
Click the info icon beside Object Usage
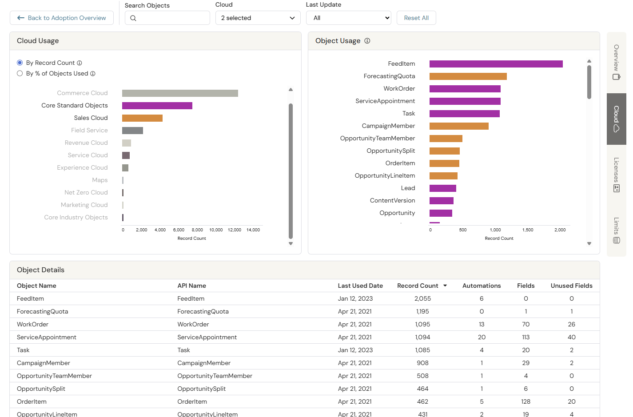coord(367,41)
